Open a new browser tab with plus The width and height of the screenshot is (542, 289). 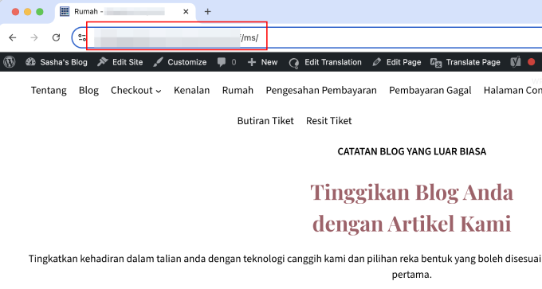tap(207, 12)
